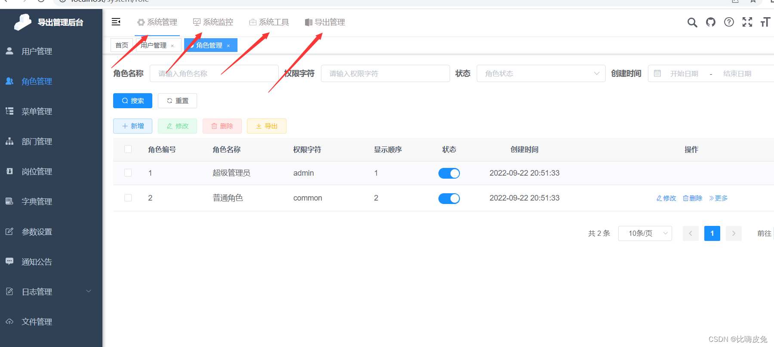774x347 pixels.
Task: Click the notice announcement chat icon
Action: point(9,262)
